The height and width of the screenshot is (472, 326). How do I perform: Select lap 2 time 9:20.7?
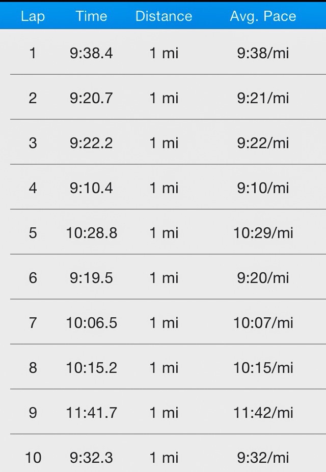coord(91,98)
